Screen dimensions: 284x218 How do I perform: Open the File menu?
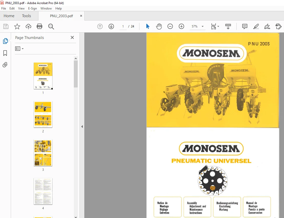pyautogui.click(x=4, y=8)
